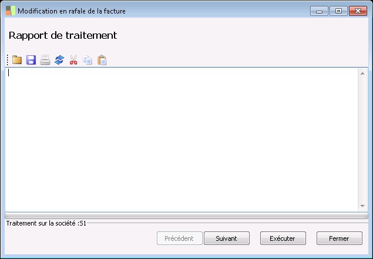
Task: Maximize the invoice modification window
Action: coord(338,11)
